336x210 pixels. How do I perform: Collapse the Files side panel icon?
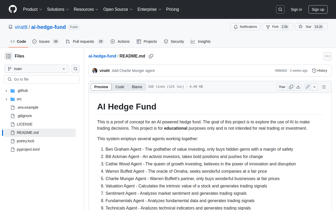[x=8, y=56]
